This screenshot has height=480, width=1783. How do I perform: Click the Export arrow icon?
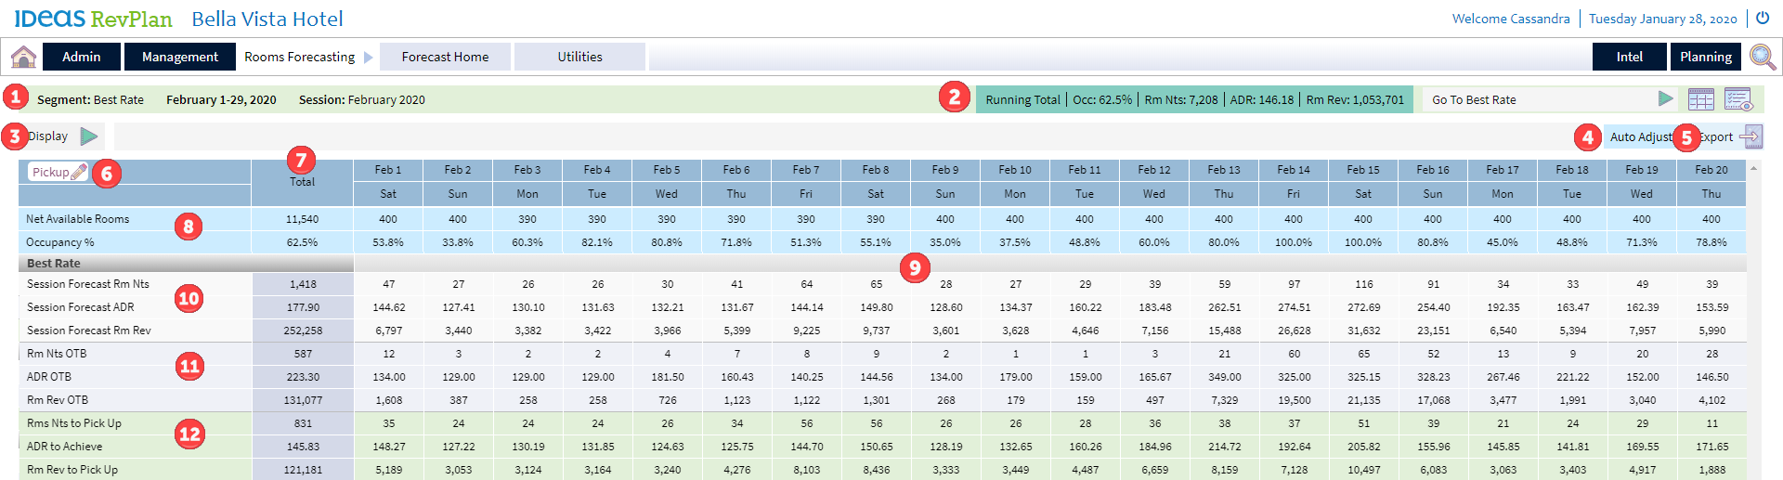pos(1750,136)
